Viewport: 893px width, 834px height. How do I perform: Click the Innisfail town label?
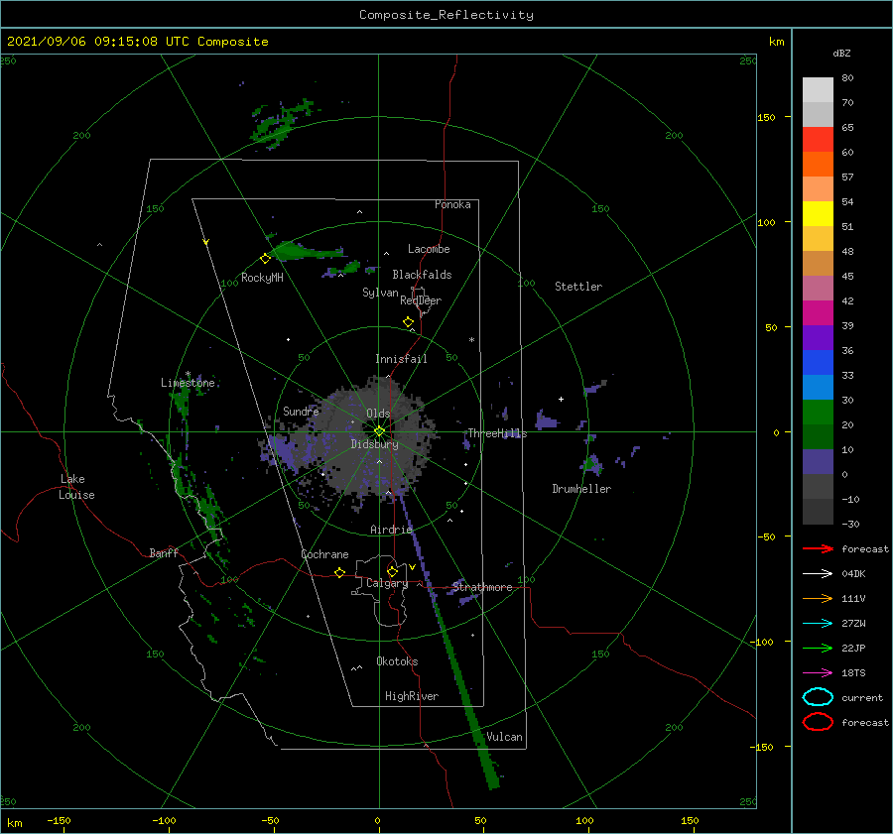click(x=401, y=359)
